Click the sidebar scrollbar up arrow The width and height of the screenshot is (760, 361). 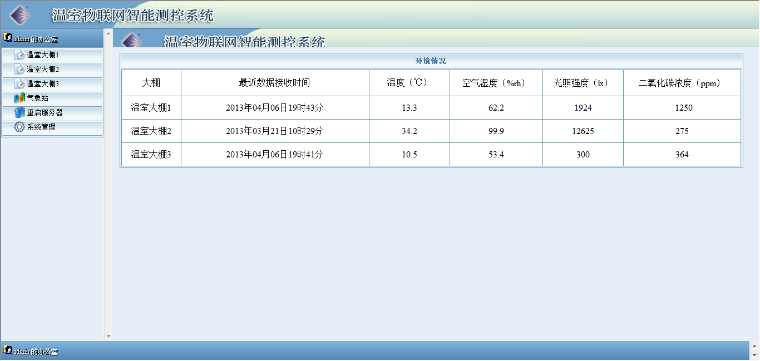click(x=108, y=32)
